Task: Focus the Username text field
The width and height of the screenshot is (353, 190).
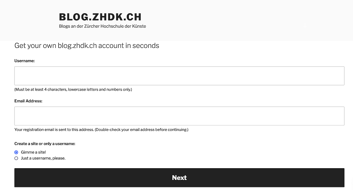Action: [x=179, y=76]
